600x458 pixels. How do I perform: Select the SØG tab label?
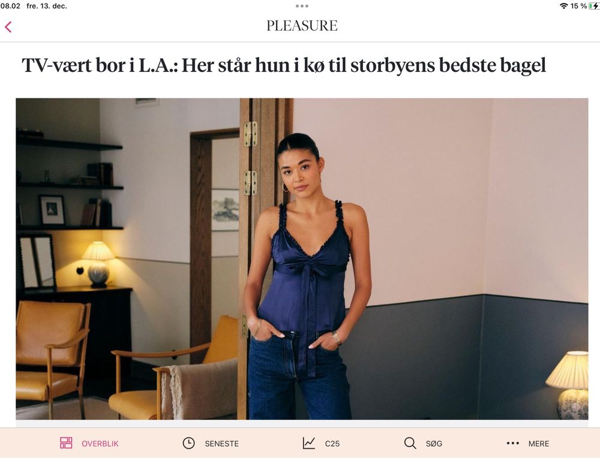coord(434,444)
